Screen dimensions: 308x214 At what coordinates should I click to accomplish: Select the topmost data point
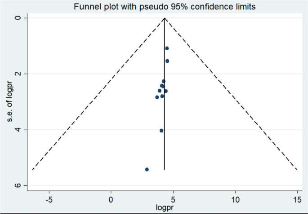pyautogui.click(x=167, y=48)
